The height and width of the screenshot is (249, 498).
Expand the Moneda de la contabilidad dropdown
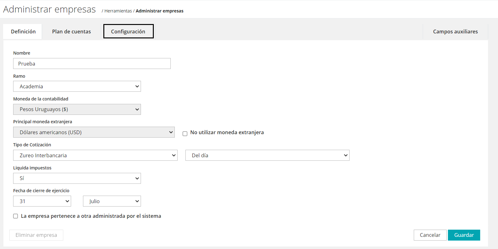77,110
